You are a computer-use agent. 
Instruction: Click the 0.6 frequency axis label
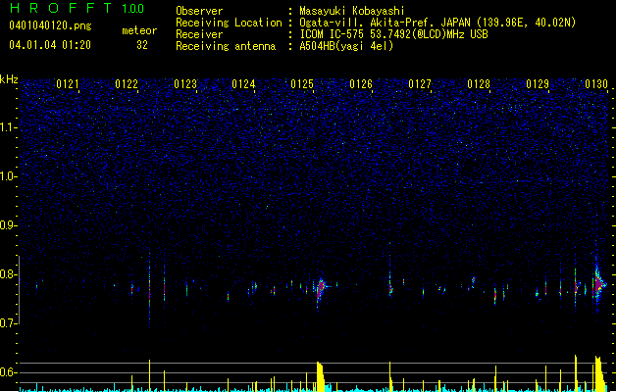[x=8, y=372]
